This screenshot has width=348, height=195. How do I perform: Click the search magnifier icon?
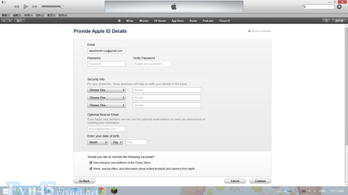click(304, 7)
